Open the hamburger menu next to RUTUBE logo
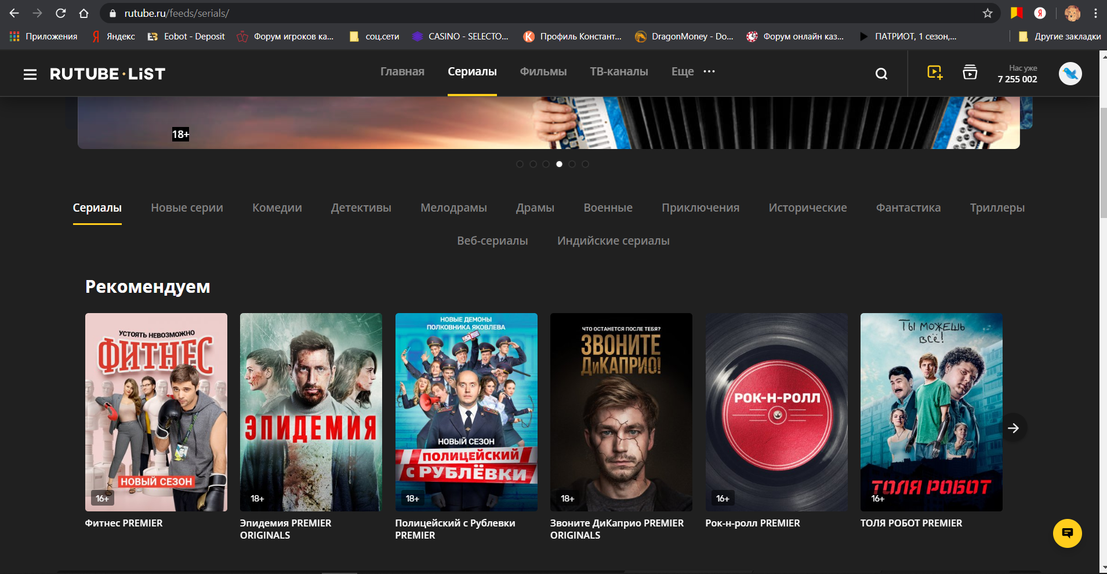Image resolution: width=1107 pixels, height=574 pixels. pyautogui.click(x=30, y=74)
